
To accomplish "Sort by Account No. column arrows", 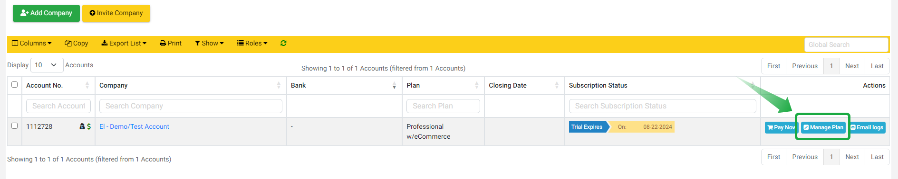I will (x=87, y=85).
